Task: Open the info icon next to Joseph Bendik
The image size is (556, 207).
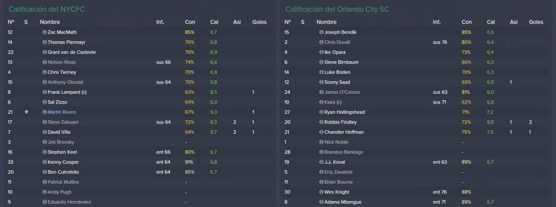Action: (321, 32)
